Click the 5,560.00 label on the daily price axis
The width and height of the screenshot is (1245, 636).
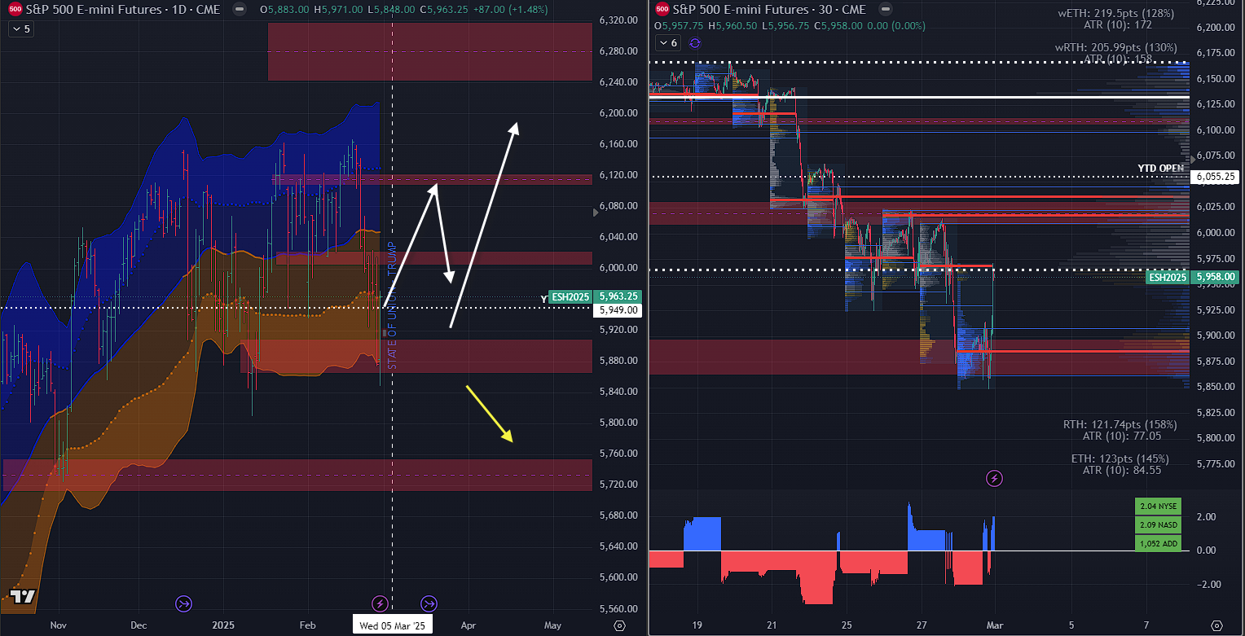(618, 608)
